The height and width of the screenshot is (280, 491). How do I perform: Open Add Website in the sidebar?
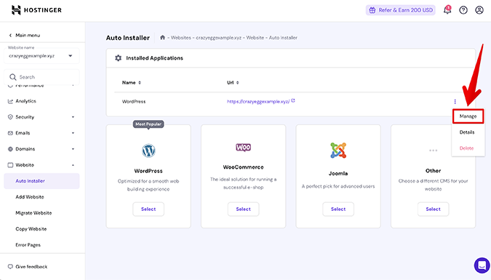click(x=30, y=196)
